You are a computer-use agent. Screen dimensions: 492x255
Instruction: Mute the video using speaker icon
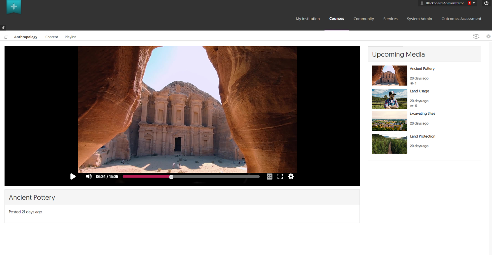89,176
